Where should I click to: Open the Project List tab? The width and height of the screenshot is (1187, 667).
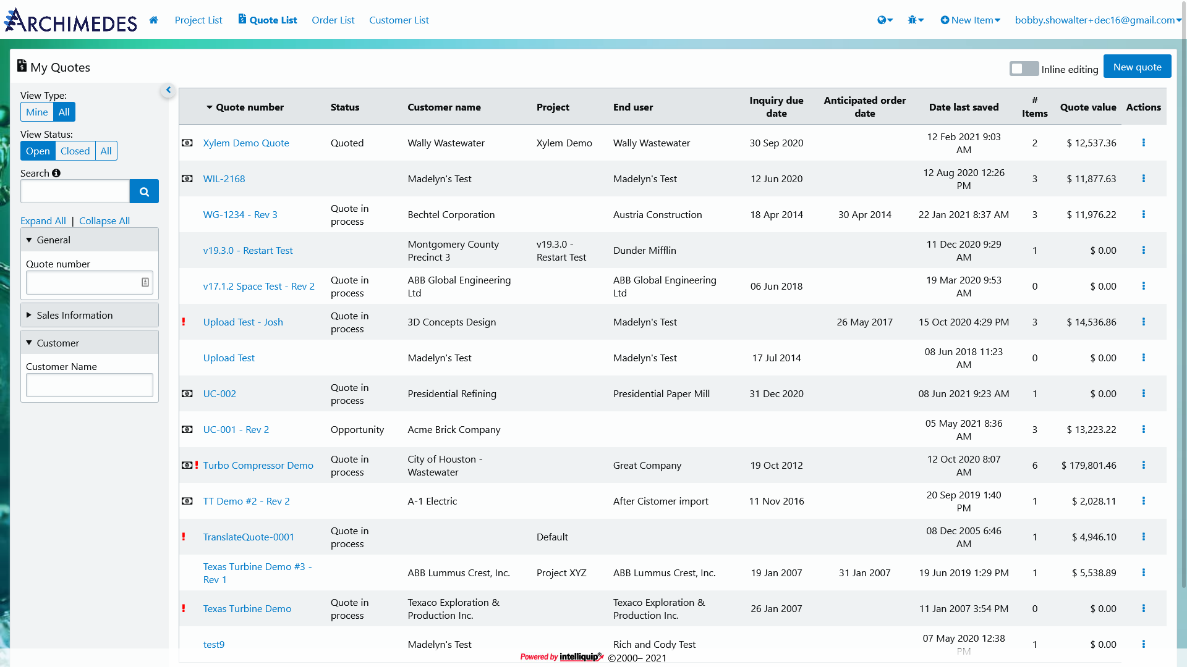pyautogui.click(x=198, y=20)
